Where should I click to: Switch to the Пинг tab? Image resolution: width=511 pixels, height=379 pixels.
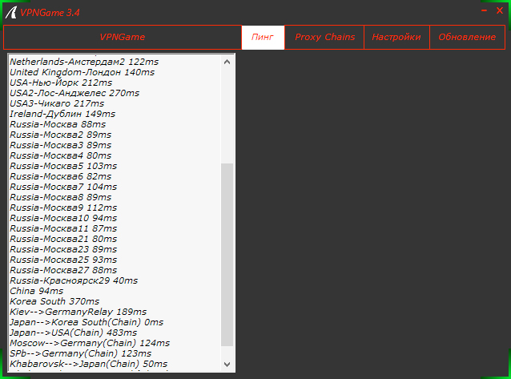pyautogui.click(x=263, y=37)
